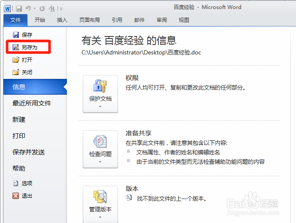
Task: Open Customize Quick Access Toolbar dropdown
Action: [x=61, y=9]
